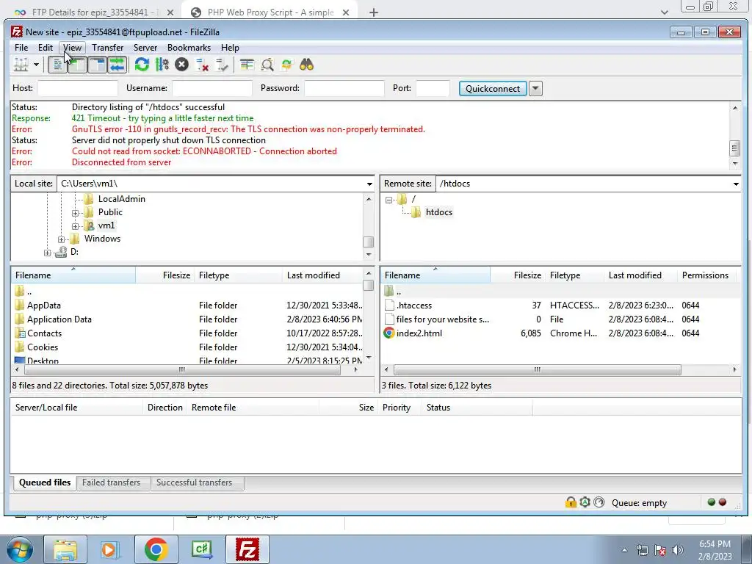Open the Server menu
Screen dimensions: 752x564
(145, 48)
